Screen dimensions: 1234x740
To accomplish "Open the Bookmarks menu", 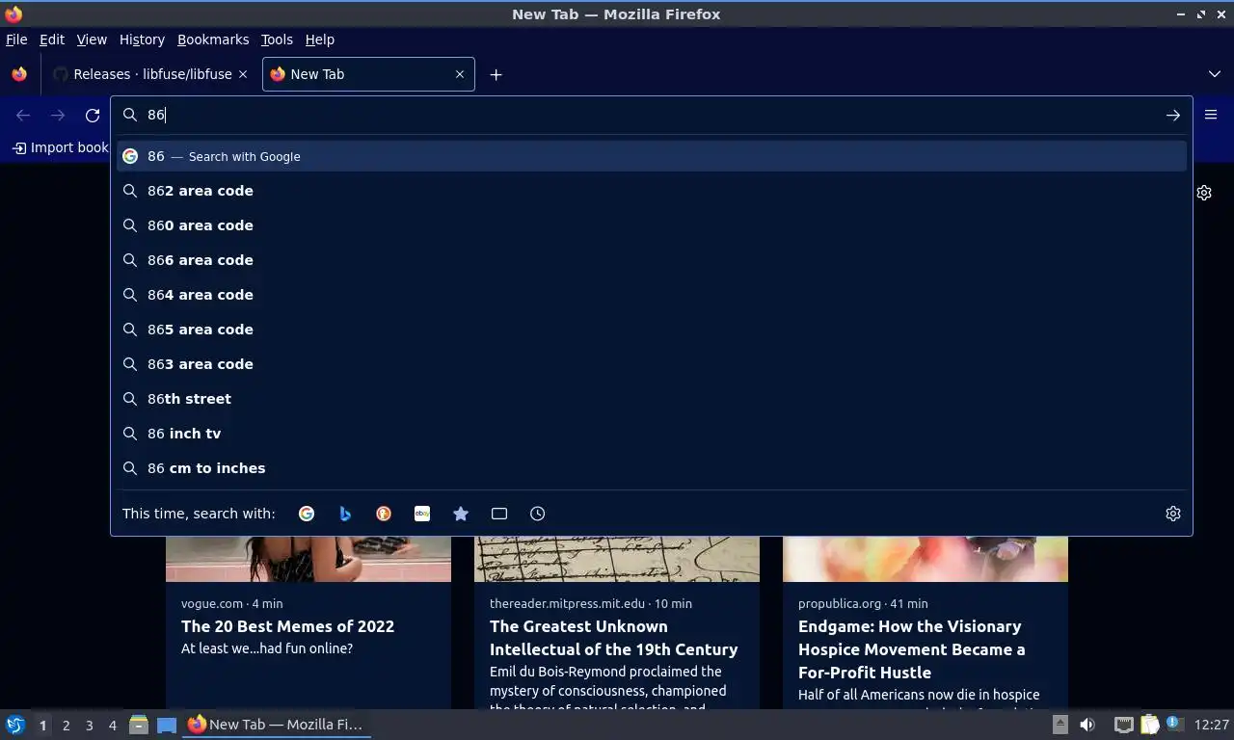I will coord(213,40).
